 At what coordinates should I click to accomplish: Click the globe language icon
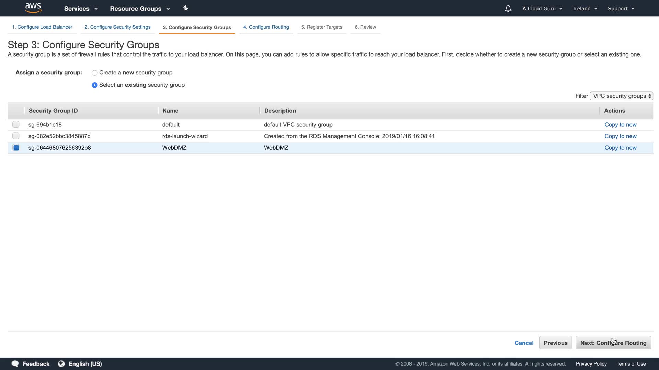[x=61, y=363]
